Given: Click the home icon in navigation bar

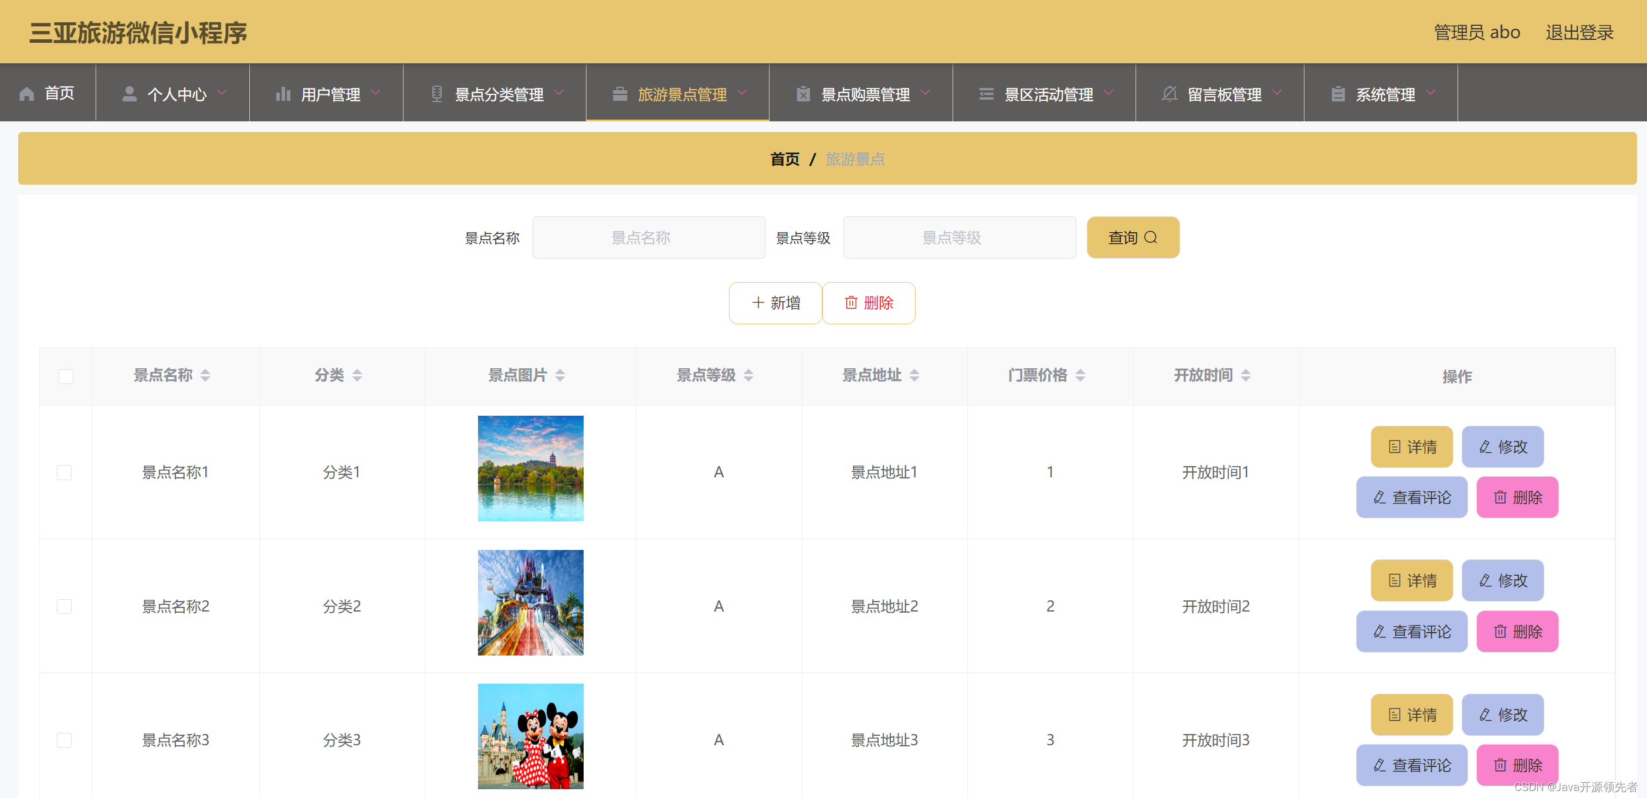Looking at the screenshot, I should click(x=27, y=94).
